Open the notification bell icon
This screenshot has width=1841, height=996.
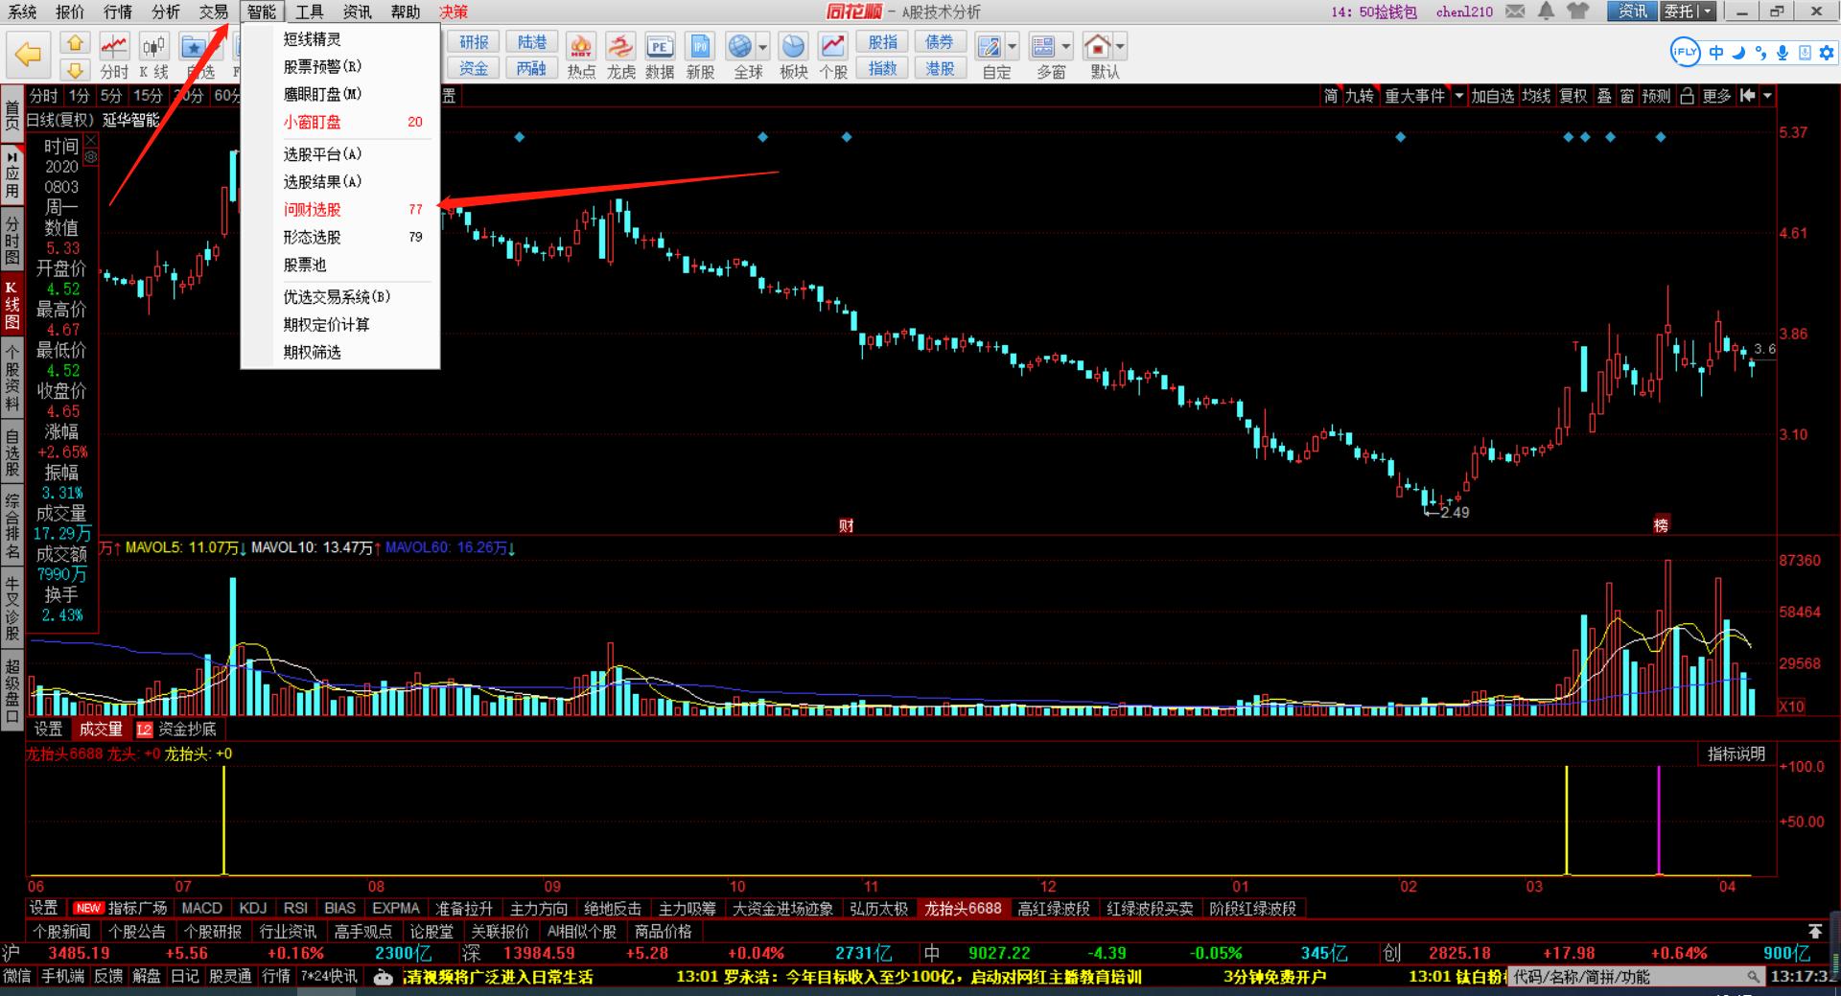point(1546,12)
